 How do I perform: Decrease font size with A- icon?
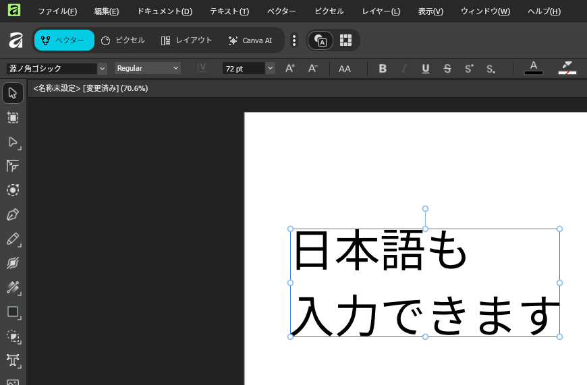pos(313,69)
